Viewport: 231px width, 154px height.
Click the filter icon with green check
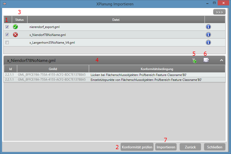click(194, 61)
